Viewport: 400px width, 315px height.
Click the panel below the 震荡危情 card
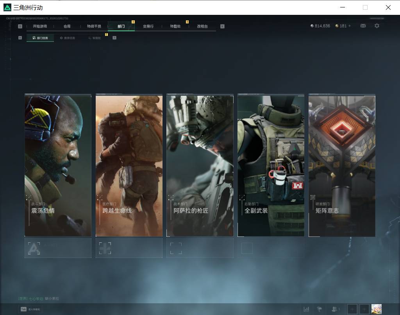[58, 248]
